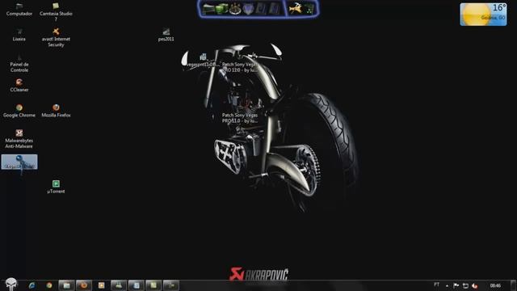Open the skull Start button
Image resolution: width=517 pixels, height=291 pixels.
(11, 284)
